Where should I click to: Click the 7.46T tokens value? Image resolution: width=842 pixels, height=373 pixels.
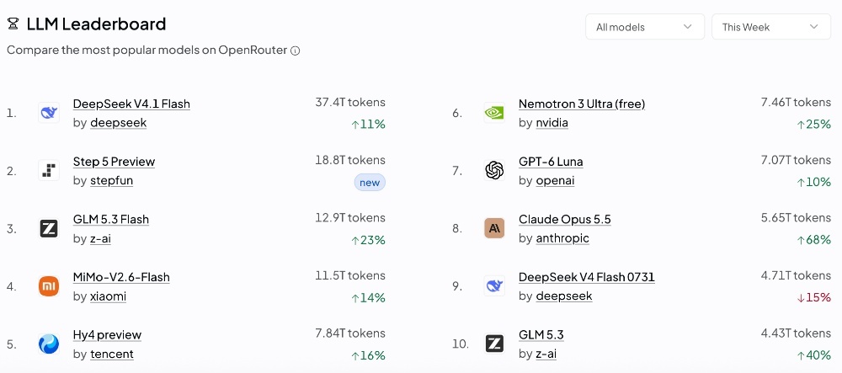click(x=796, y=103)
